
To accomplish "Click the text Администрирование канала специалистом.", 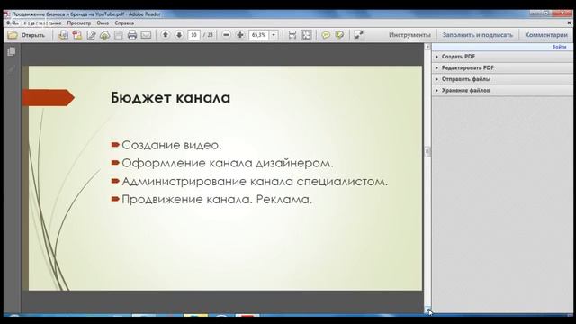I will [255, 182].
